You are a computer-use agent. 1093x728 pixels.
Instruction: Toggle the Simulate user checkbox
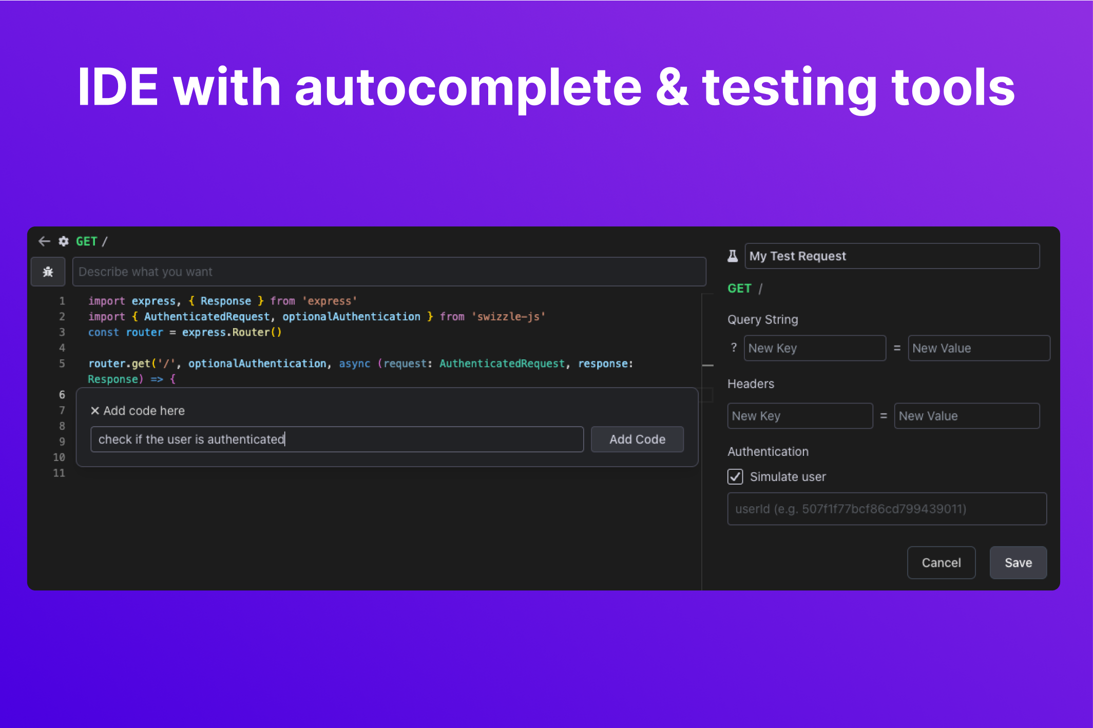[x=735, y=476]
